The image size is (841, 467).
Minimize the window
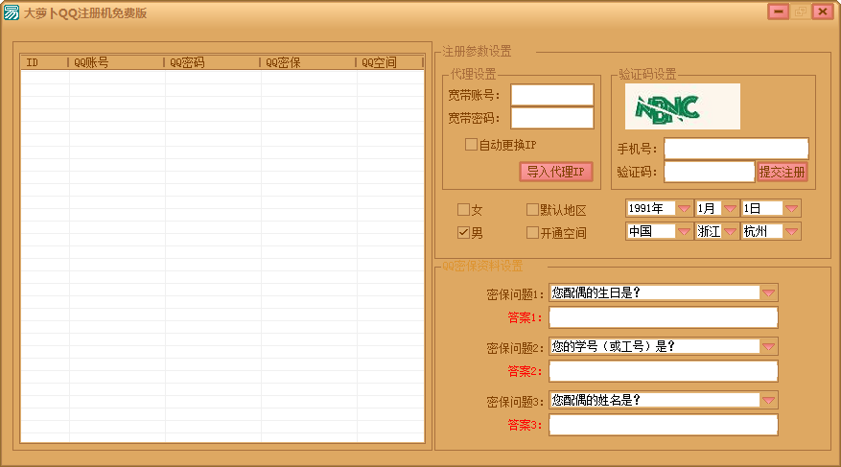click(x=778, y=12)
